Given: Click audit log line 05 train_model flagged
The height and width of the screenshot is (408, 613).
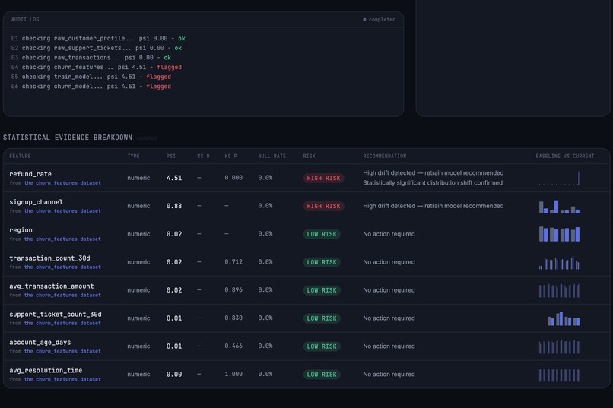Looking at the screenshot, I should click(x=91, y=77).
